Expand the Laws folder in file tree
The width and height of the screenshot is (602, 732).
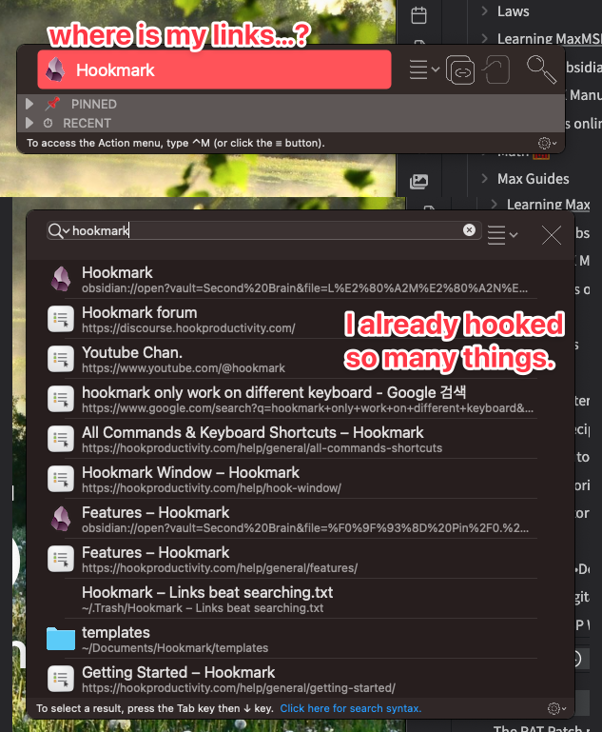(x=484, y=10)
